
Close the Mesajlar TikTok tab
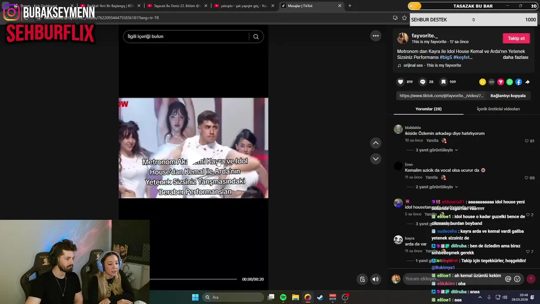(x=340, y=6)
